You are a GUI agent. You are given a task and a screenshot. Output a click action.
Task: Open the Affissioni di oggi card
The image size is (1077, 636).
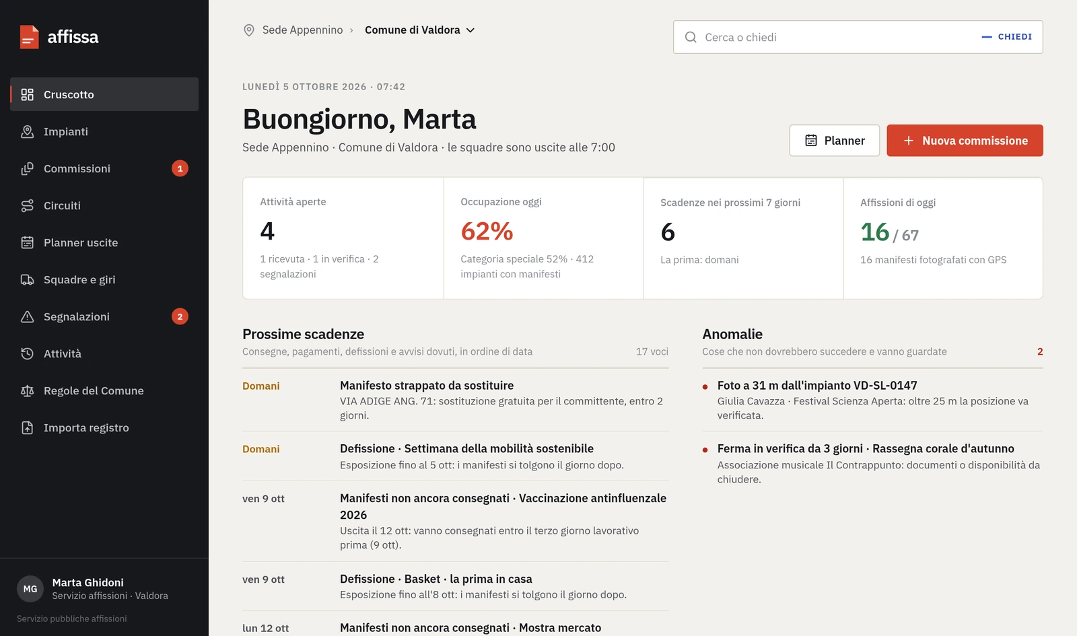pyautogui.click(x=943, y=238)
